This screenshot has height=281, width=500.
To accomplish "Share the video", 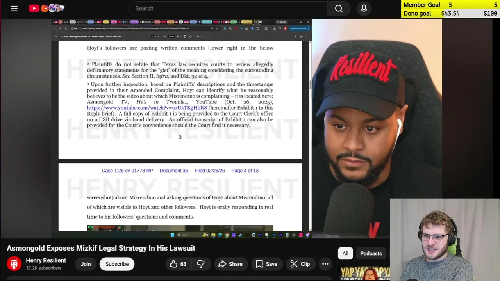I will pyautogui.click(x=230, y=264).
